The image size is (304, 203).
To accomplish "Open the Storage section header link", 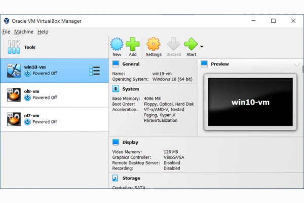I will pyautogui.click(x=131, y=178).
